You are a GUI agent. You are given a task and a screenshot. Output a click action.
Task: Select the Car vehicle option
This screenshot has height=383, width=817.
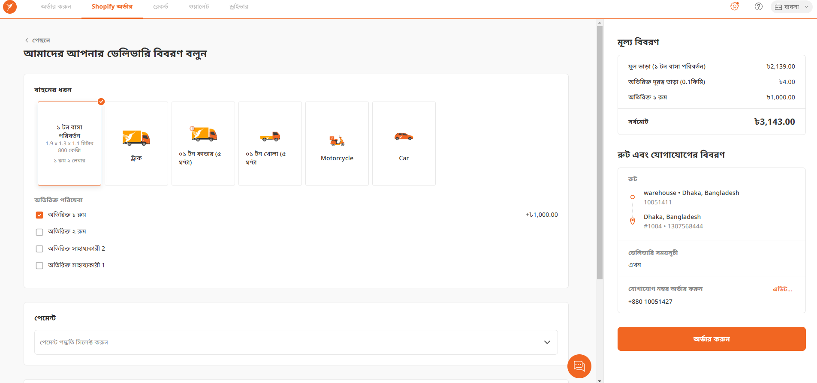coord(404,144)
